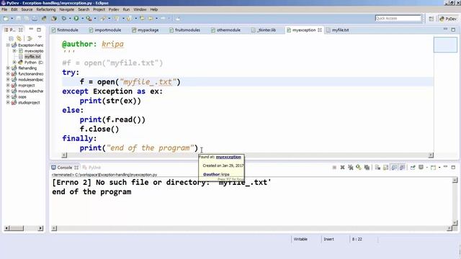The image size is (461, 259).
Task: Select the PyDev perspective button
Action: pyautogui.click(x=448, y=19)
